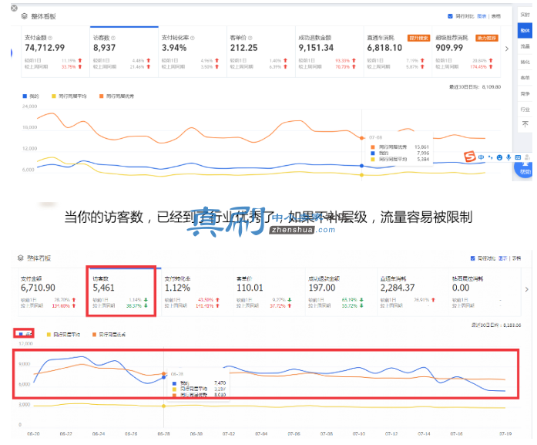Click yellow 07-08 data point on upper chart

[361, 175]
